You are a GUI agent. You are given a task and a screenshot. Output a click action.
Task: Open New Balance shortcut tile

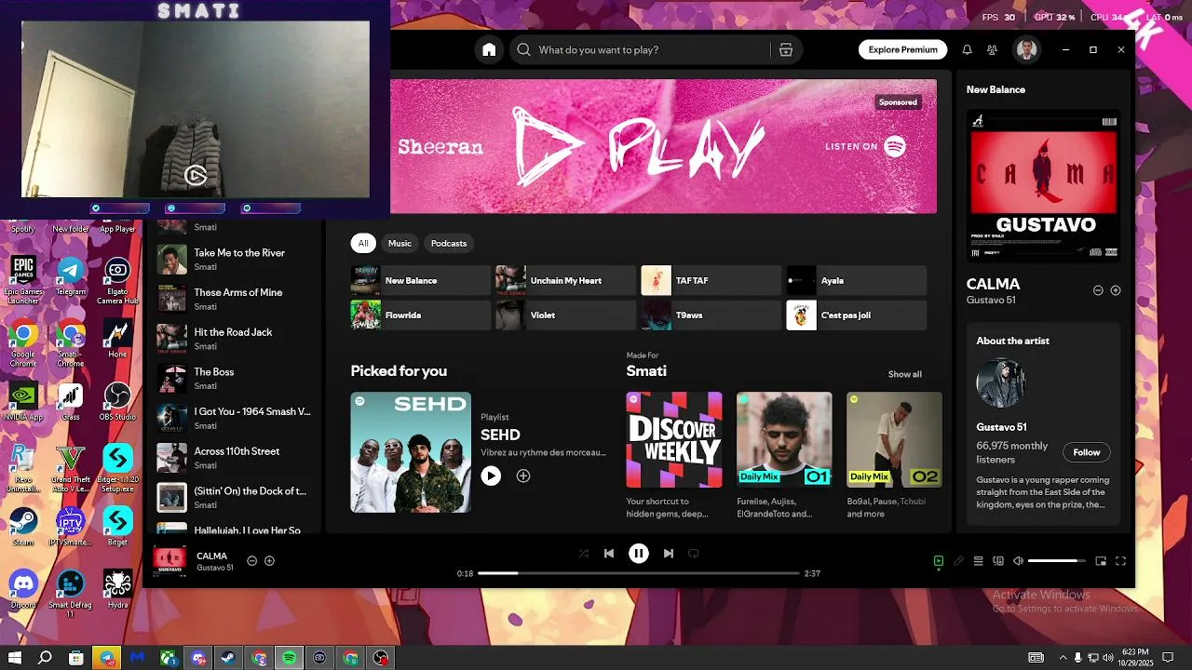pyautogui.click(x=420, y=280)
